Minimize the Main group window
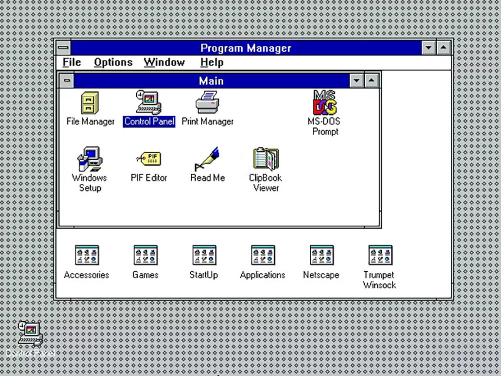The width and height of the screenshot is (501, 376). pyautogui.click(x=356, y=81)
